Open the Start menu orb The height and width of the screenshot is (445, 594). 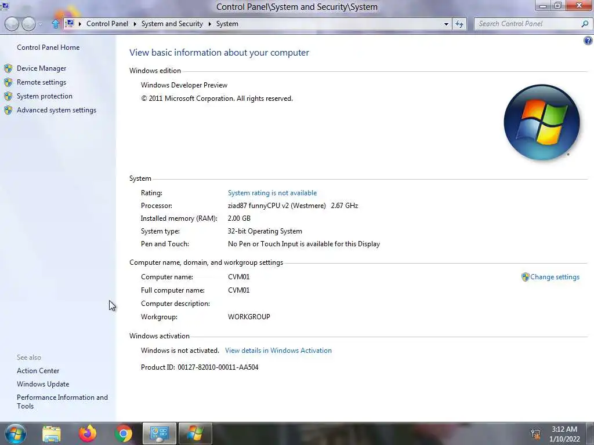click(x=16, y=433)
